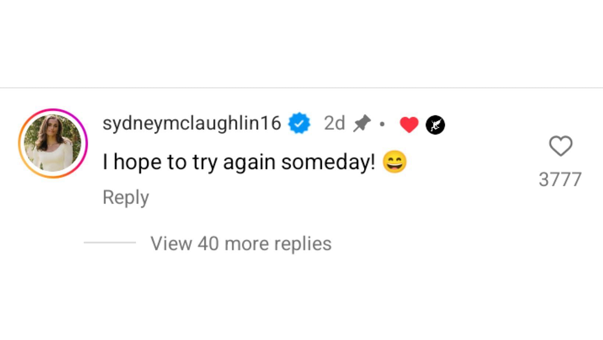Open the 3777 likes count
Viewport: 603px width, 340px height.
tap(560, 180)
